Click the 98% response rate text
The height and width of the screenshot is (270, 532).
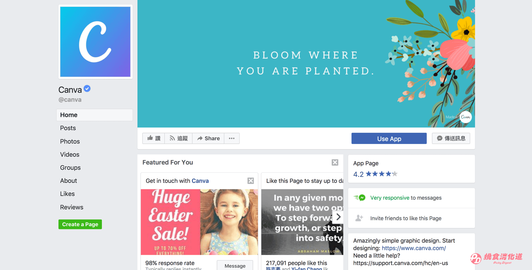(170, 263)
